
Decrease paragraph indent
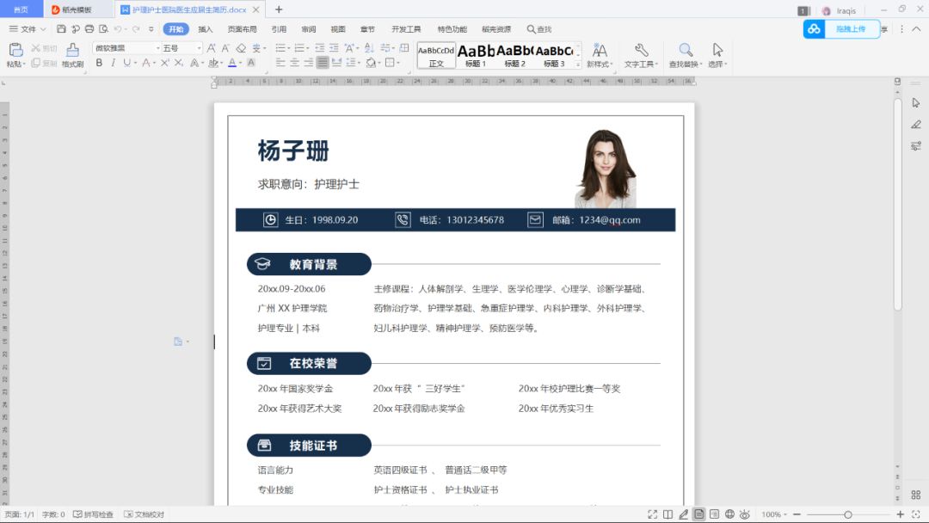320,48
